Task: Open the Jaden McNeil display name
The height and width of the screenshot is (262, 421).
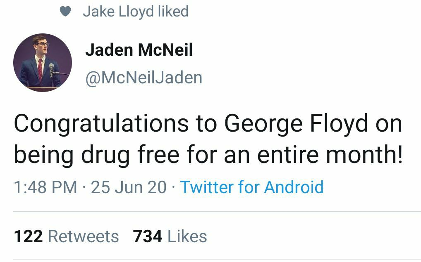Action: coord(139,50)
